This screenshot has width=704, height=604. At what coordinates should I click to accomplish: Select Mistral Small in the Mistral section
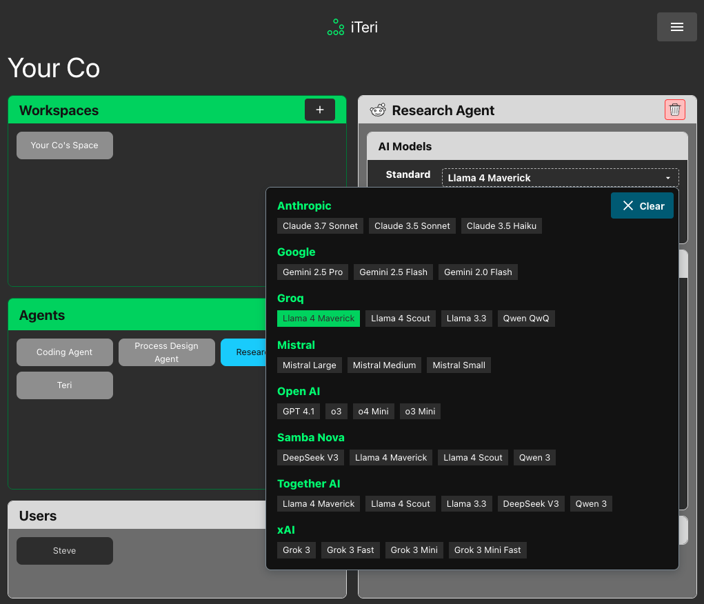(x=459, y=365)
